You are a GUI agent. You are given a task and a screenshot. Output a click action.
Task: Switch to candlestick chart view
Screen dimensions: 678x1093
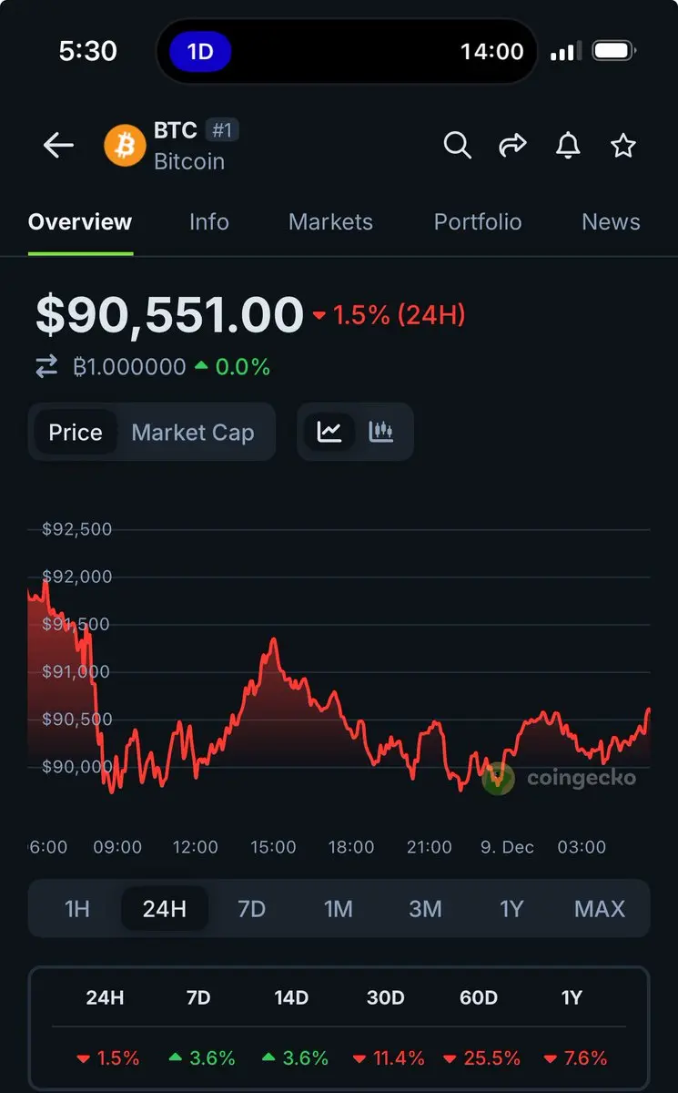pos(381,432)
